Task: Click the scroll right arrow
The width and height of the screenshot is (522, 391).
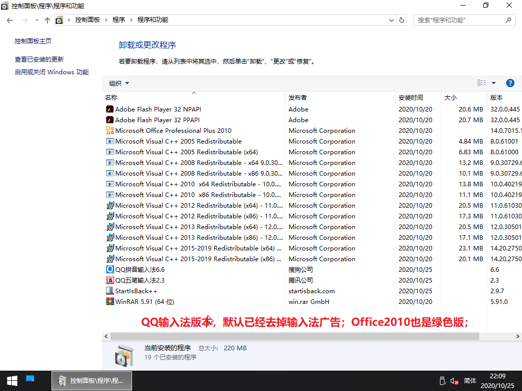Action: coord(518,336)
